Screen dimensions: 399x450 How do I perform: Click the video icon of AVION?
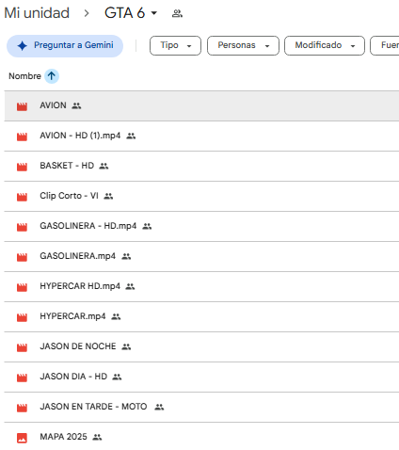click(22, 106)
